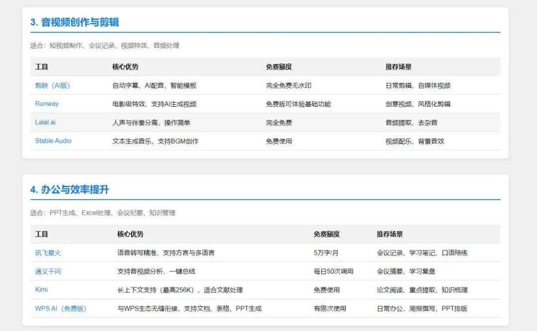Click cell 支持音视频分析，一键总结
Viewport: 537px width, 331px height.
(156, 271)
